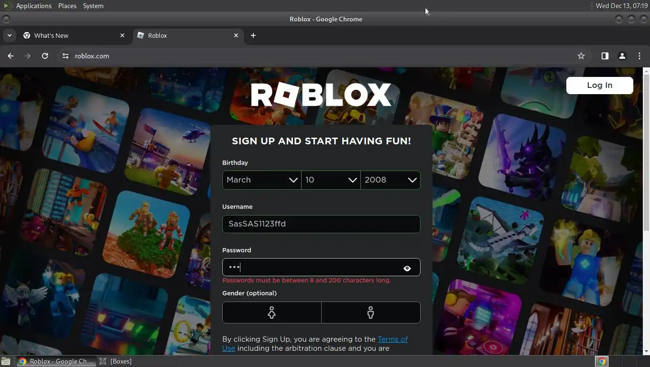
Task: Click the Username input field
Action: tap(321, 224)
